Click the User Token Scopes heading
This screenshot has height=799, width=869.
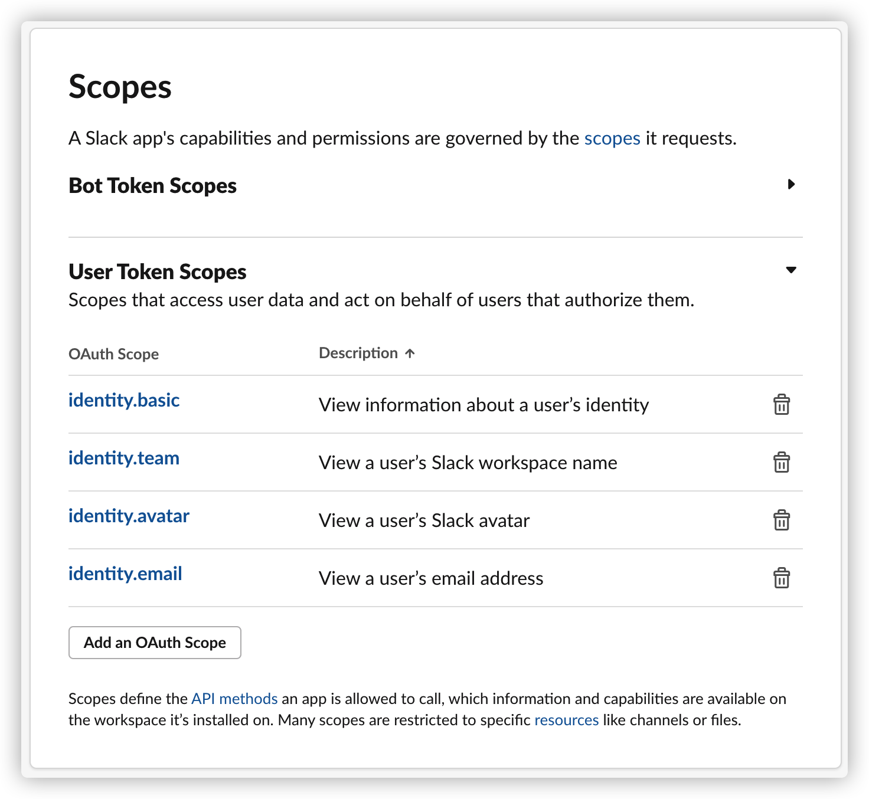158,272
